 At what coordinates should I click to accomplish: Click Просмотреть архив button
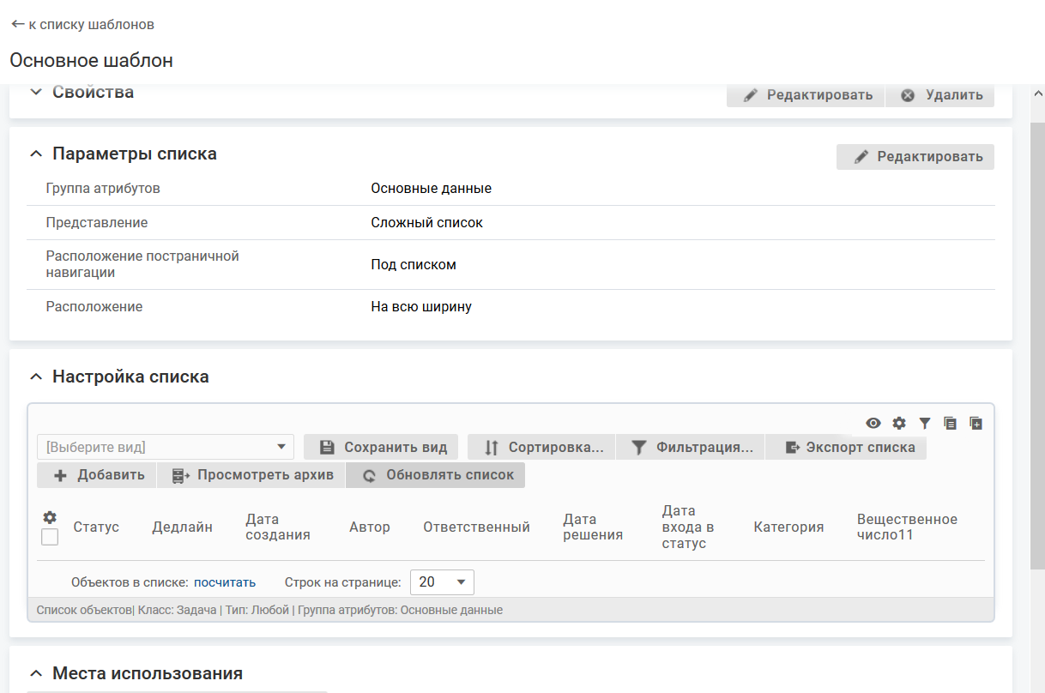coord(251,475)
